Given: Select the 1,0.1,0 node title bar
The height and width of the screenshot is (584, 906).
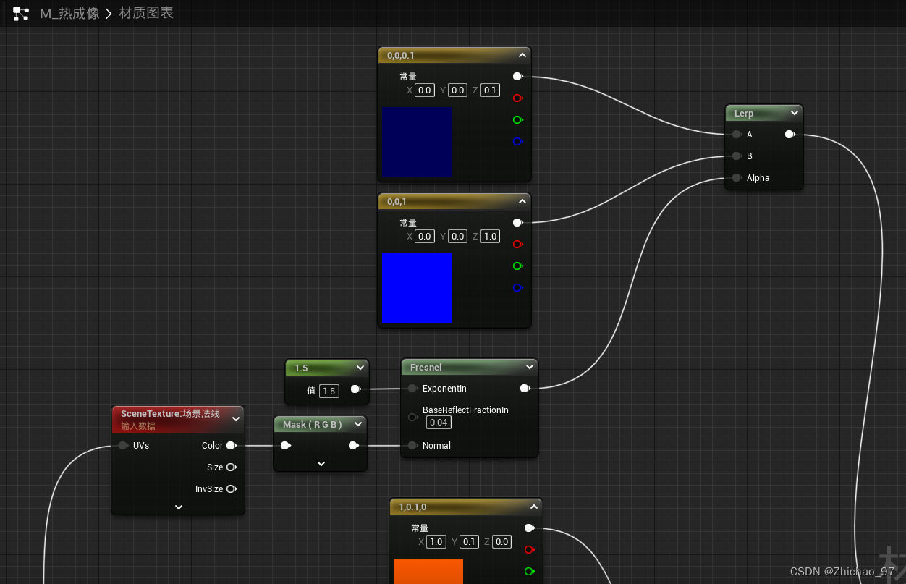Looking at the screenshot, I should tap(466, 507).
